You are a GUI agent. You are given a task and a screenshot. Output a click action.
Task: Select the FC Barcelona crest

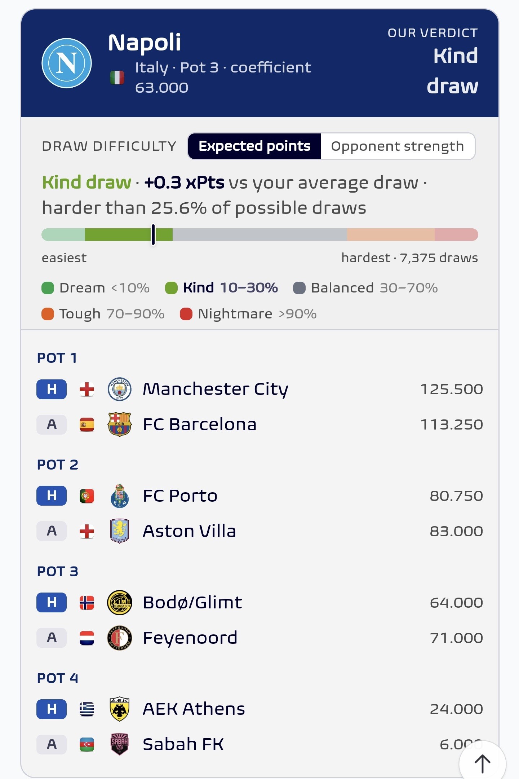(120, 424)
